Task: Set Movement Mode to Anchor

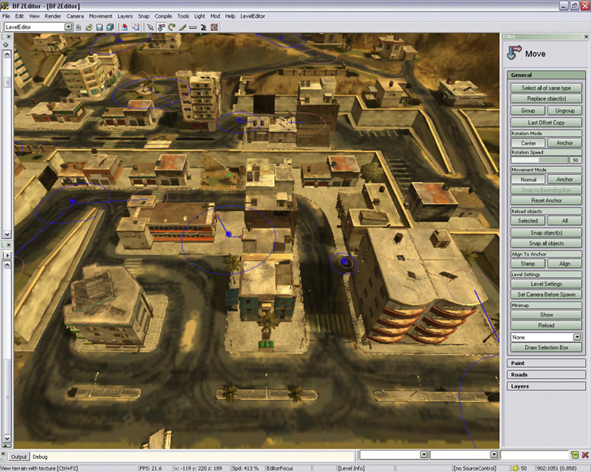Action: coord(564,179)
